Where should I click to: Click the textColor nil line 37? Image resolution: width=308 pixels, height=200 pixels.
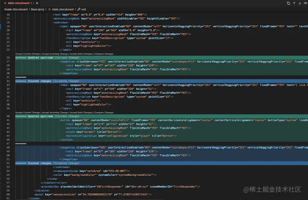pyautogui.click(x=83, y=101)
